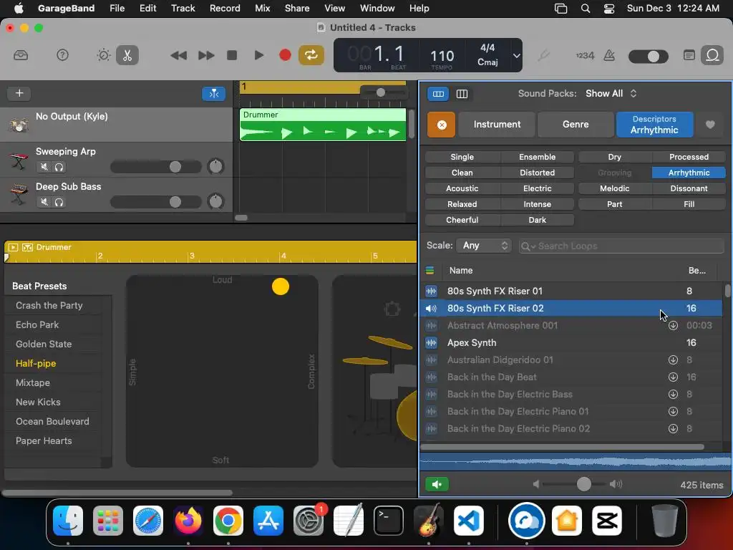Toggle the yellow Cycle loop button
Screen dimensions: 733x550
pos(311,55)
